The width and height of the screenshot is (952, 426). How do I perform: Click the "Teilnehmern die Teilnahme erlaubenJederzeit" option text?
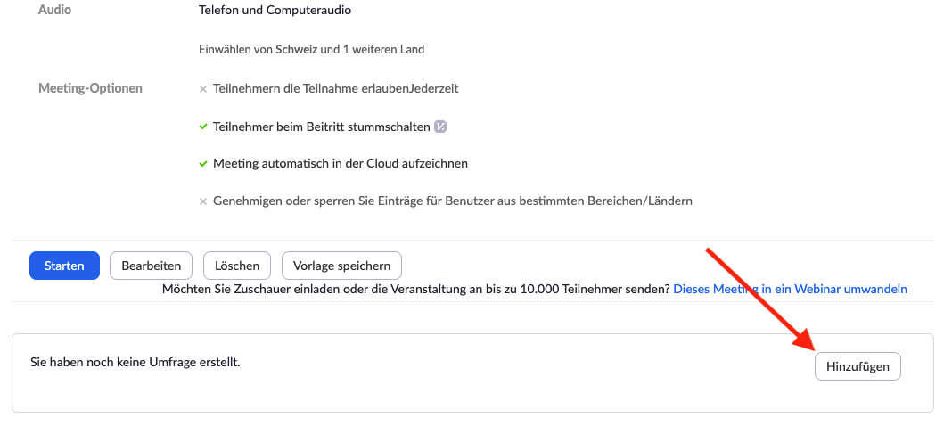(x=335, y=89)
